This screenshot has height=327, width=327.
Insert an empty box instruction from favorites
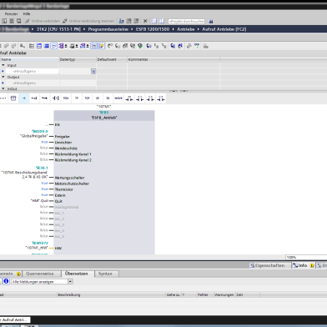13,98
